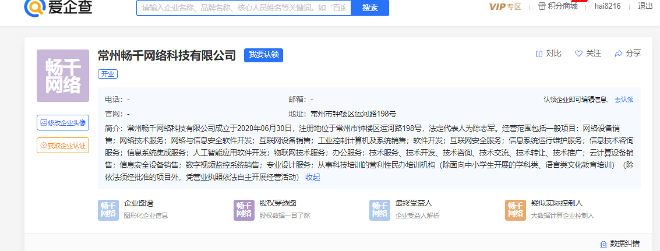The width and height of the screenshot is (660, 251).
Task: Click the 认领企业即可编辑信息 text
Action: click(576, 100)
